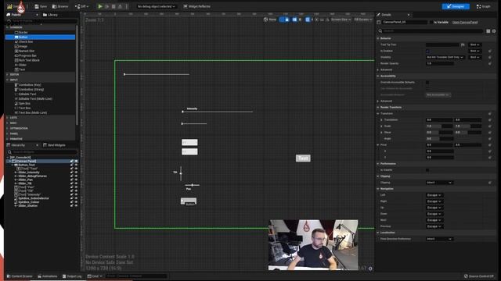
Task: Open the Fill Screen dropdown in the viewport
Action: [363, 20]
